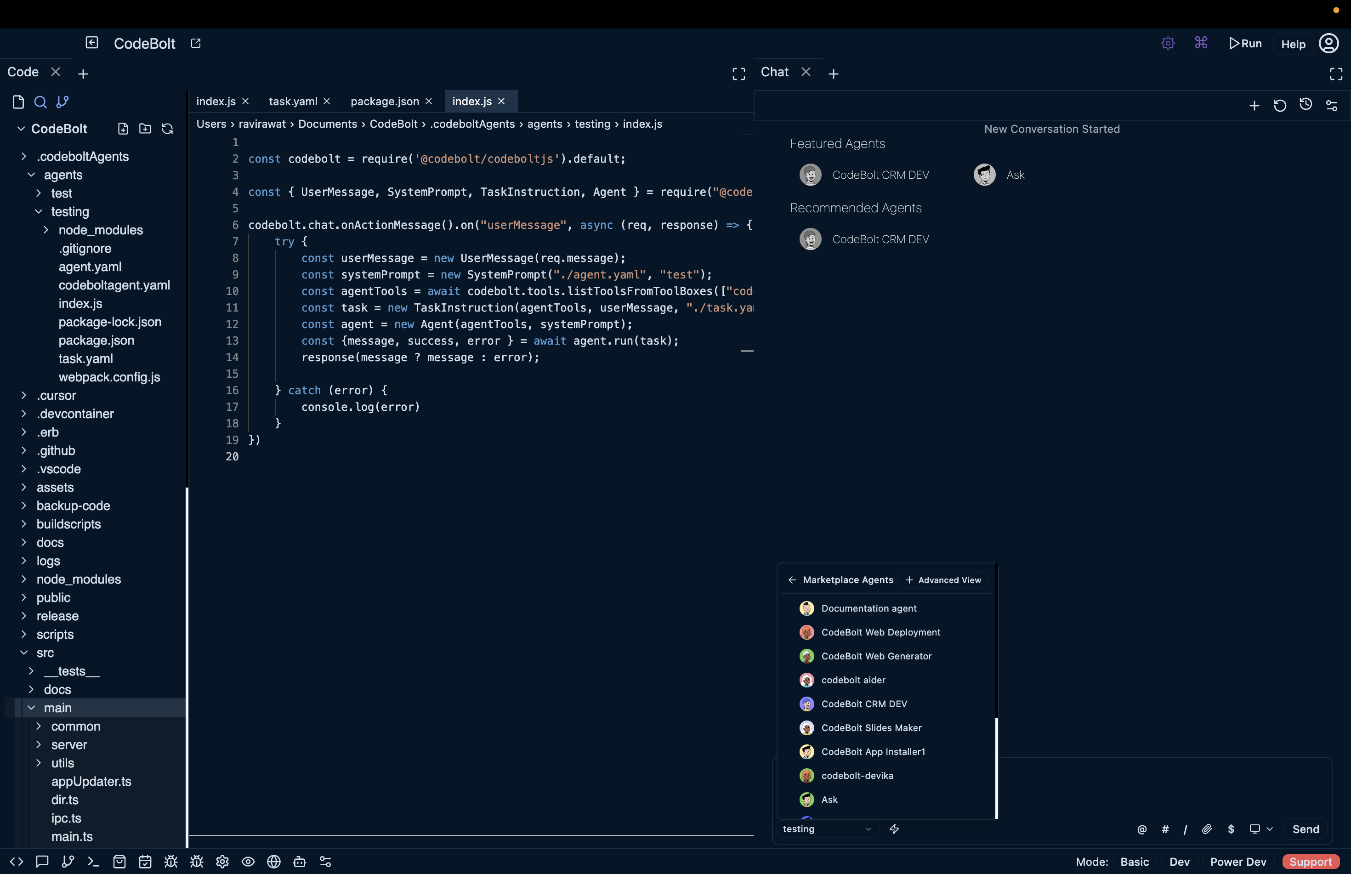Open chat history clock icon
This screenshot has height=874, width=1351.
pyautogui.click(x=1306, y=104)
